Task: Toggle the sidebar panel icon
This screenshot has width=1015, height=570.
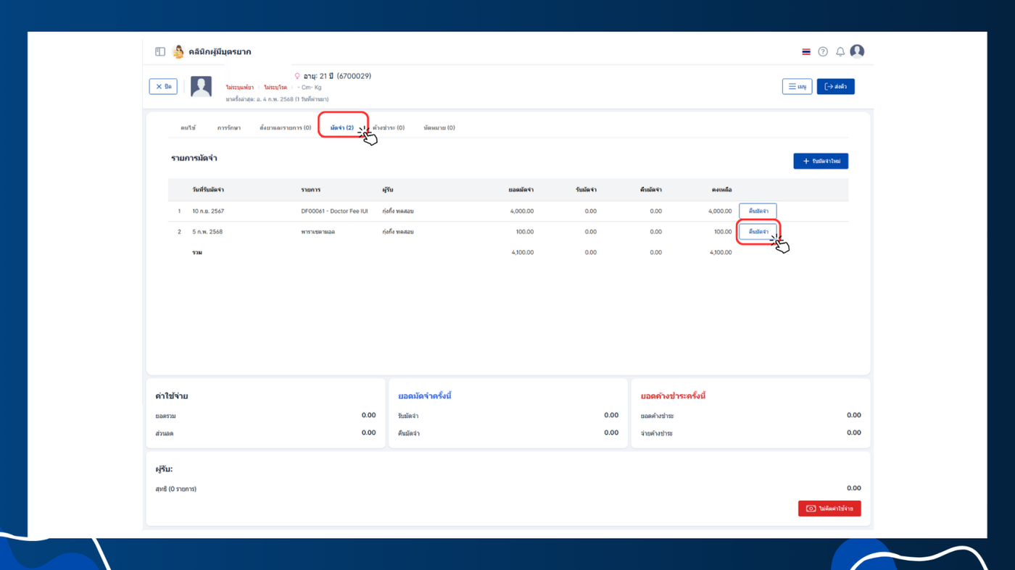Action: tap(160, 51)
